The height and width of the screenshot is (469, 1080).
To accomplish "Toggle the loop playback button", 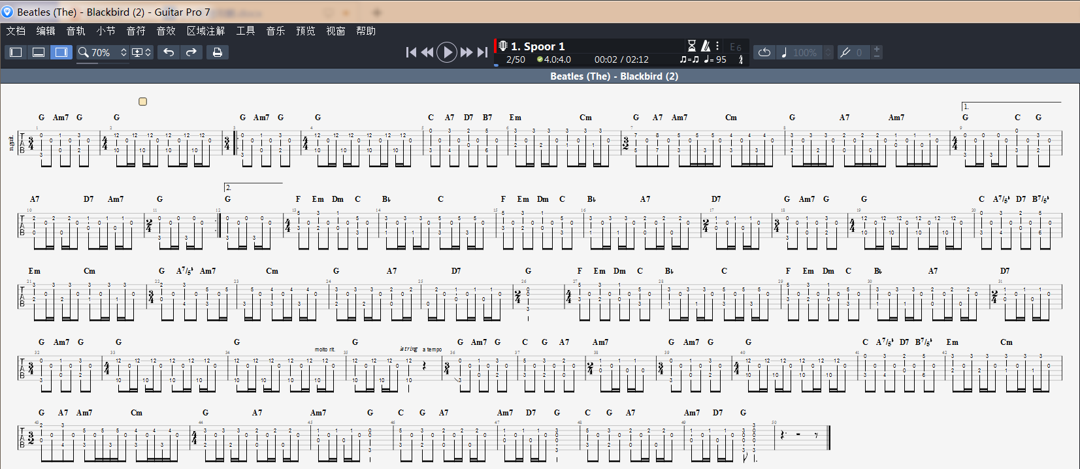I will 764,52.
